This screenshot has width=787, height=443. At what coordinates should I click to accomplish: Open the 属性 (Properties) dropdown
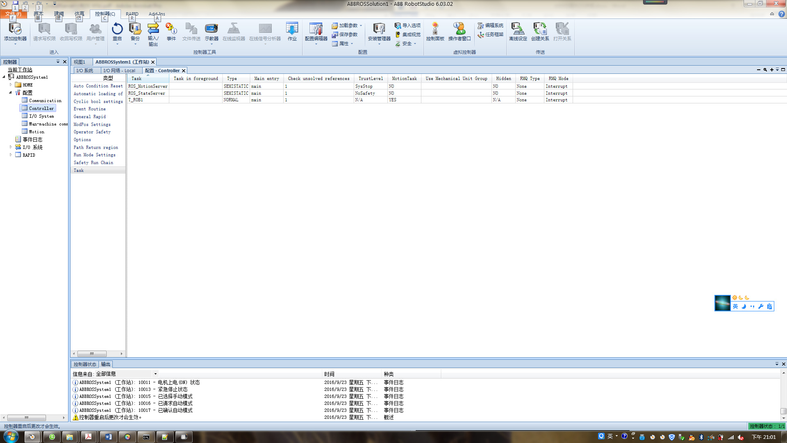coord(343,43)
